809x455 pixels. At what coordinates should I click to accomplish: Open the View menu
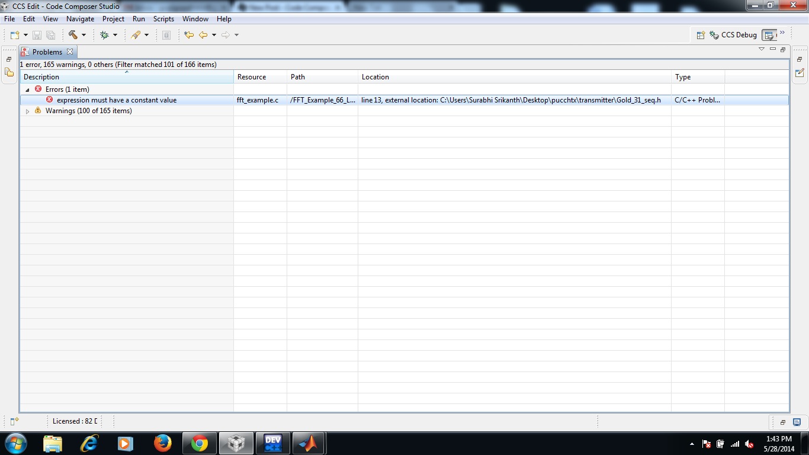[50, 19]
